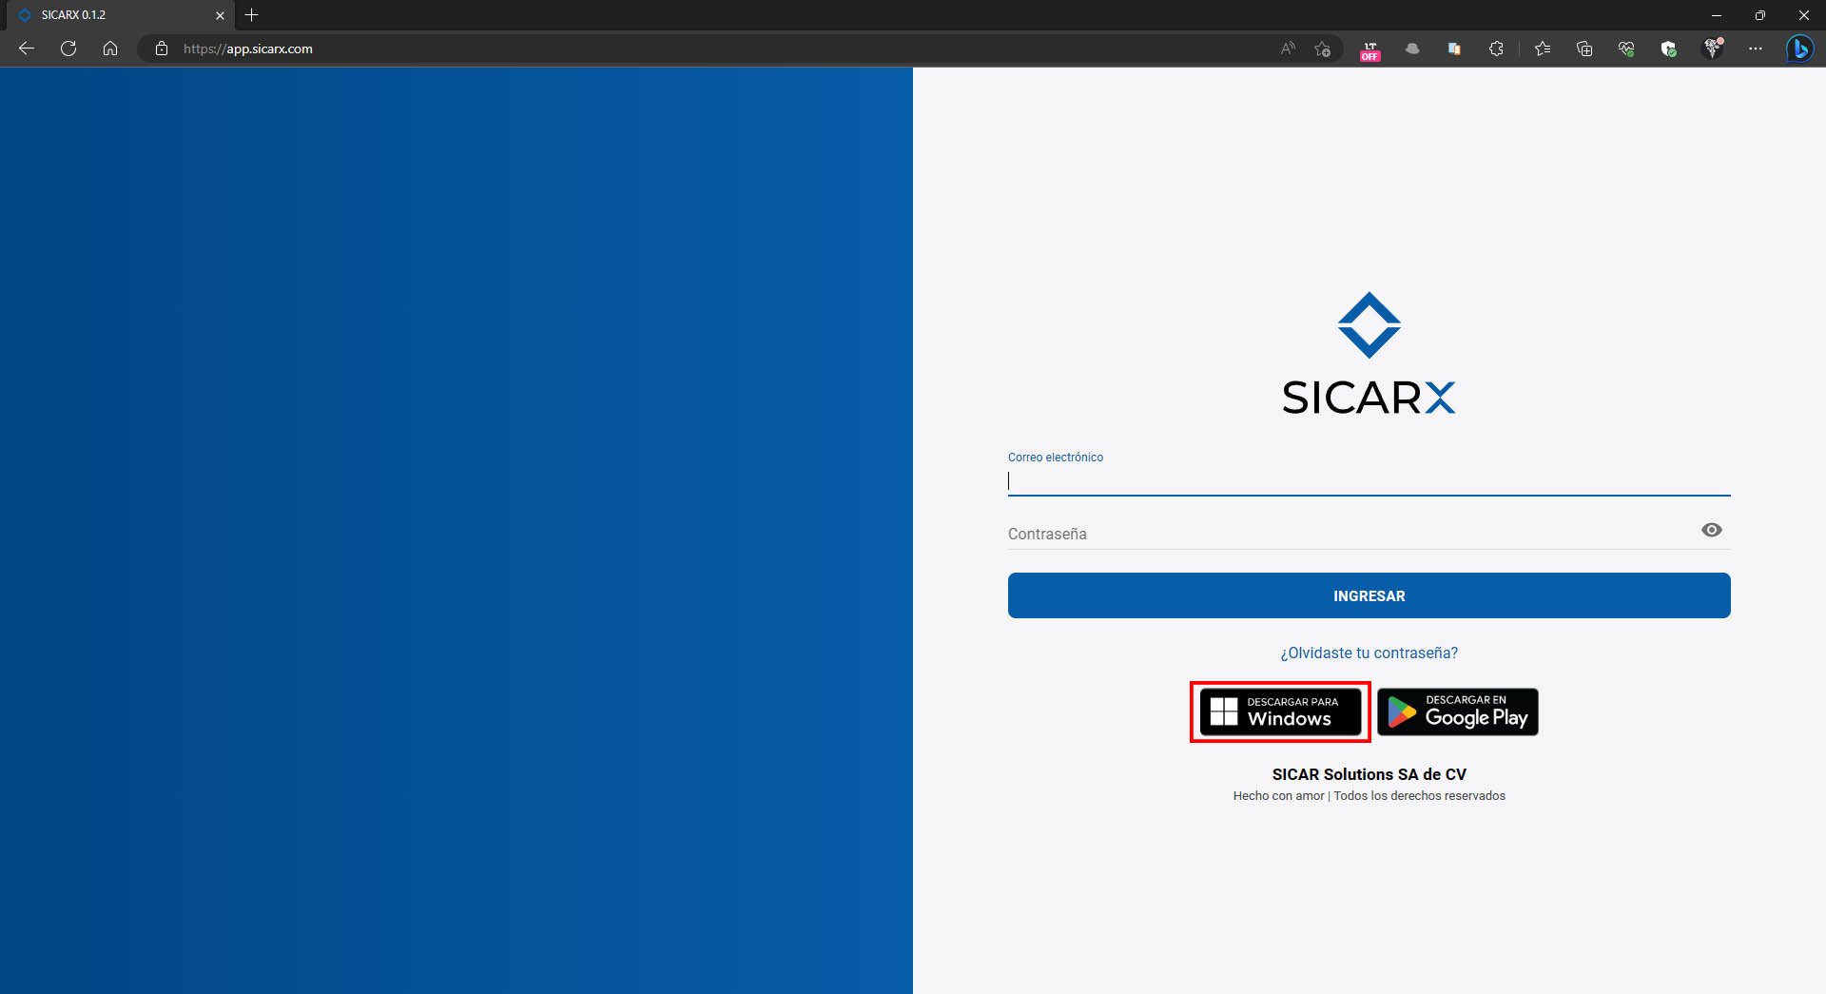This screenshot has width=1826, height=994.
Task: Click Descargar para Windows badge
Action: pyautogui.click(x=1280, y=711)
